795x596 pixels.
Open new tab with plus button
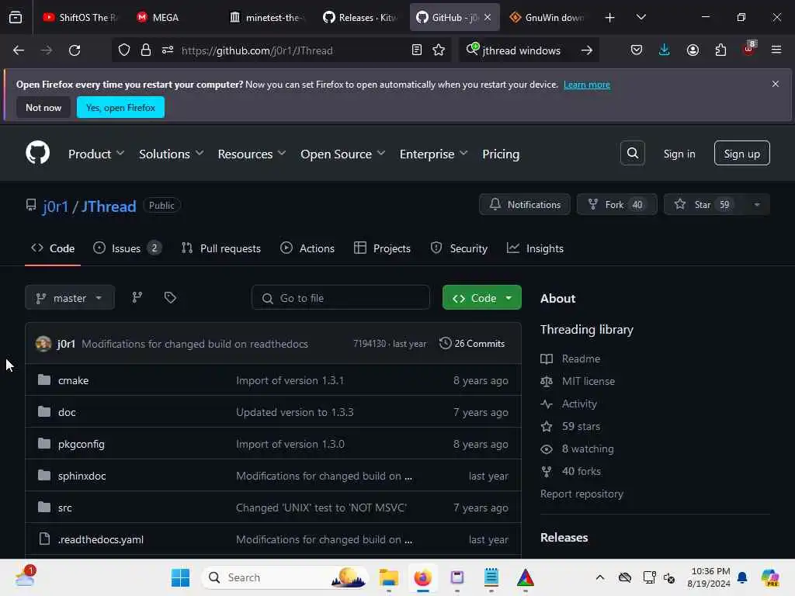[610, 17]
